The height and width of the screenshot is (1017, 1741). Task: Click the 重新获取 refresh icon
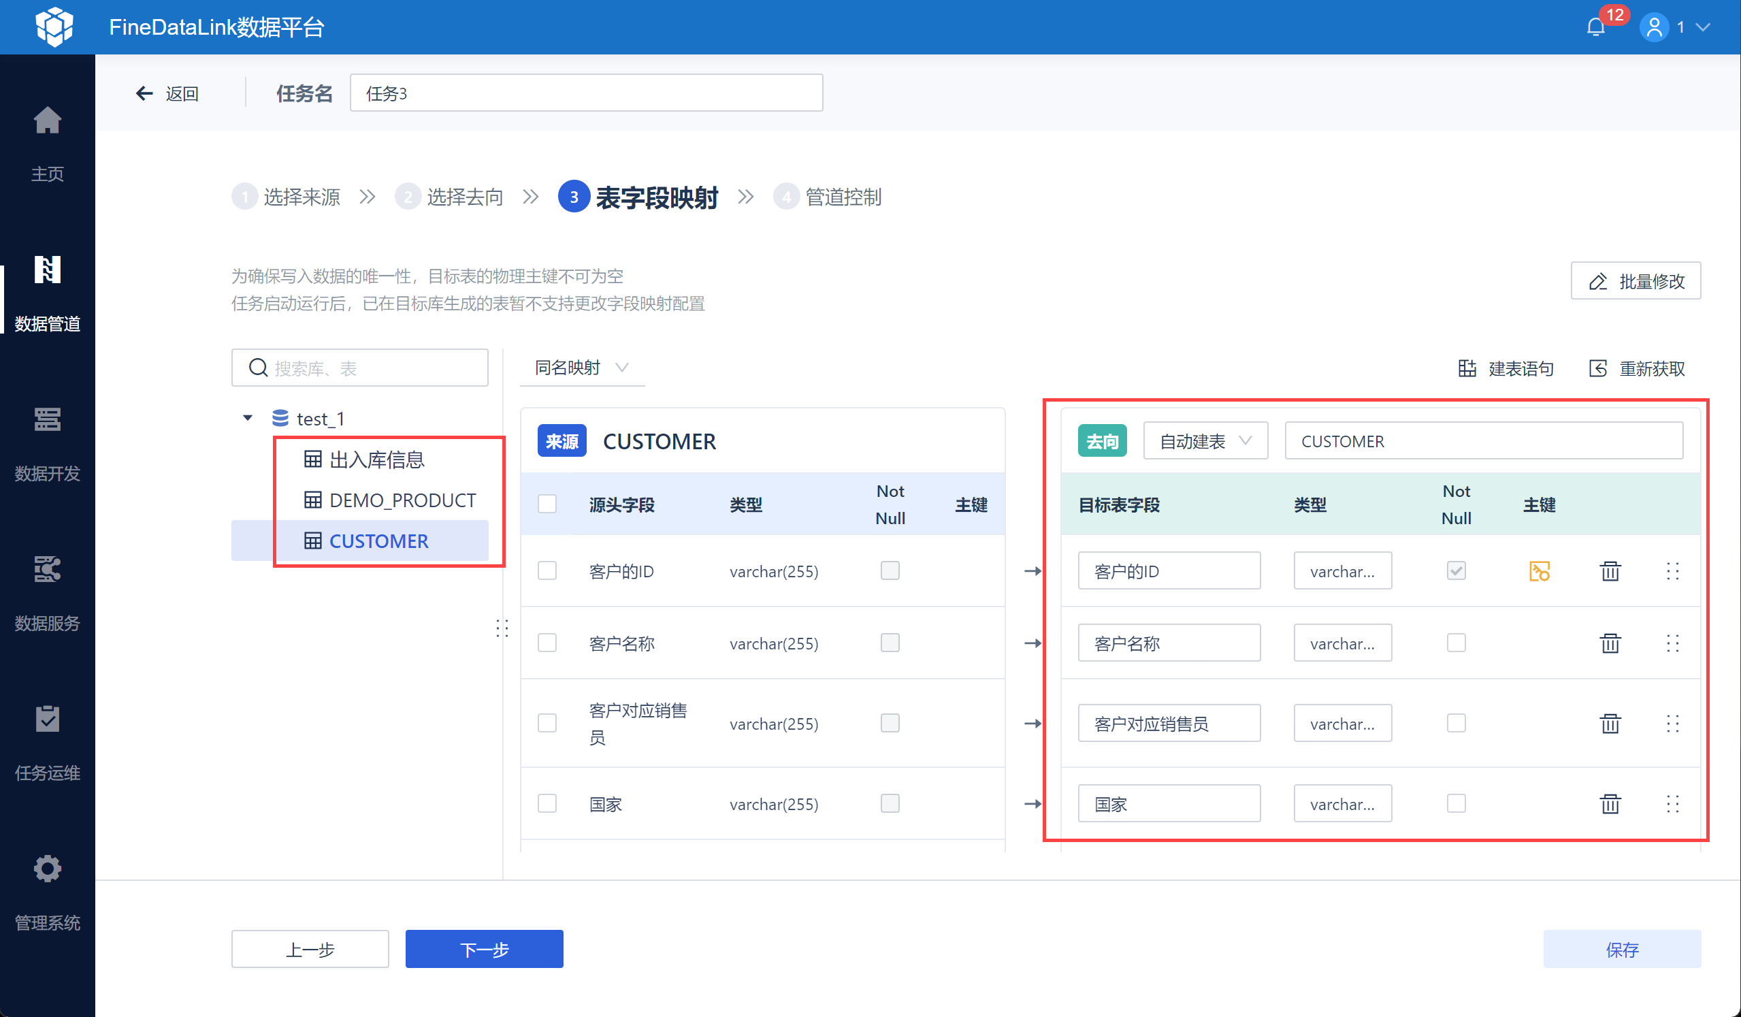coord(1598,368)
